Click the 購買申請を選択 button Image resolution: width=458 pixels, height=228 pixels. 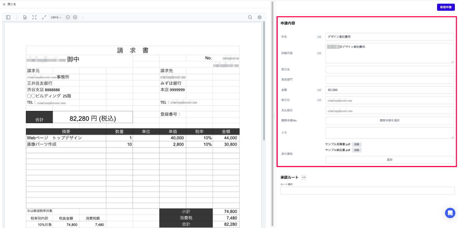[x=390, y=120]
